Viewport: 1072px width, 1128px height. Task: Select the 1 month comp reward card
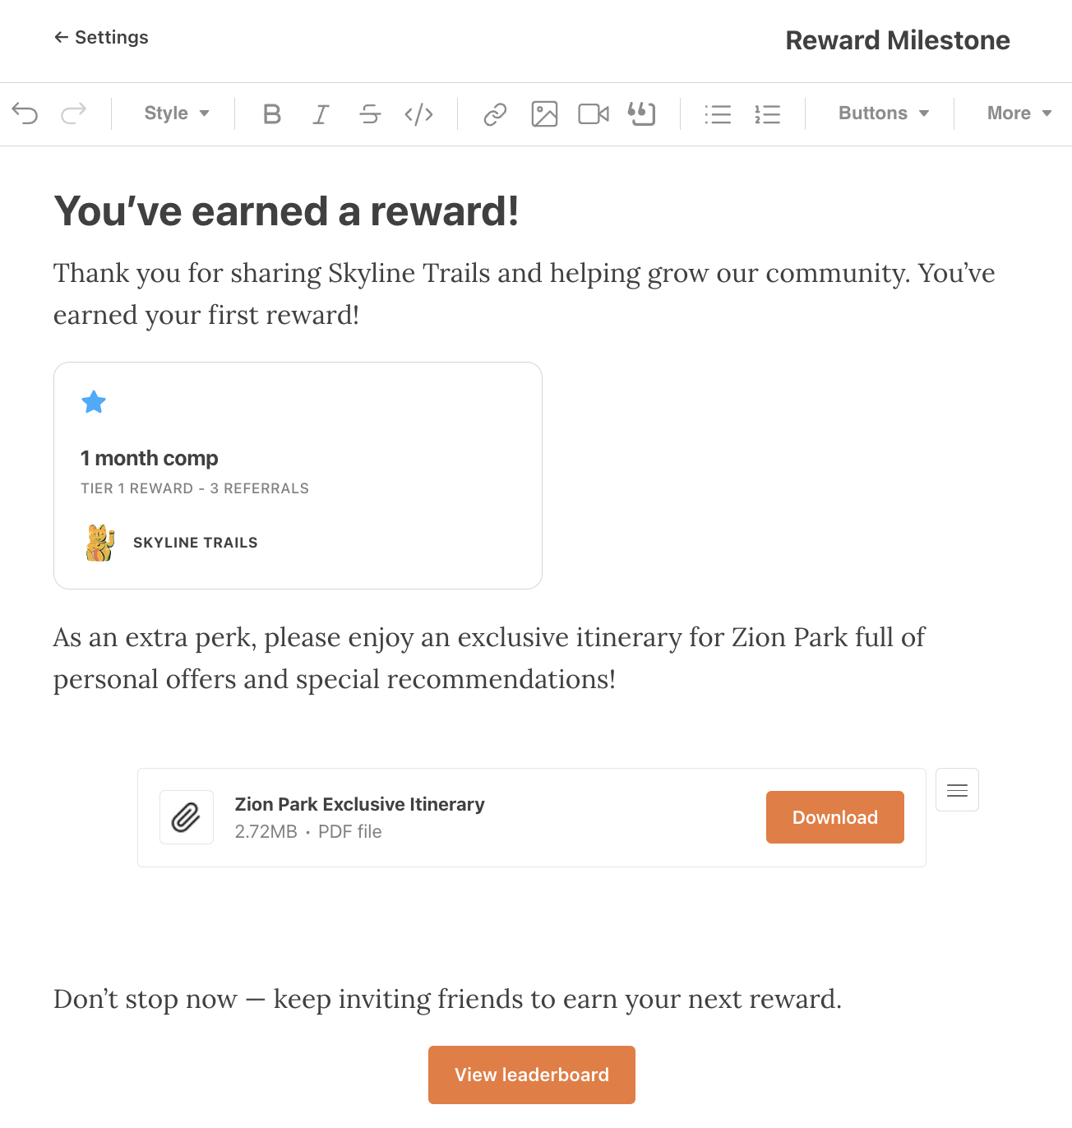click(x=298, y=475)
